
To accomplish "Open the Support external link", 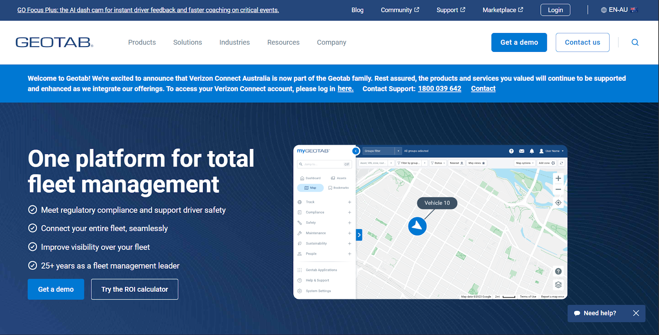I will coord(451,10).
